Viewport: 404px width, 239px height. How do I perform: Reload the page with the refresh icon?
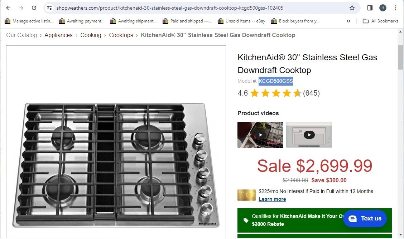click(34, 7)
